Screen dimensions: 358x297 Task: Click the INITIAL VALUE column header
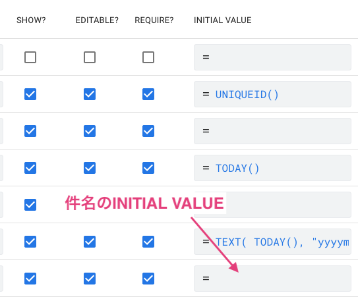[x=223, y=20]
